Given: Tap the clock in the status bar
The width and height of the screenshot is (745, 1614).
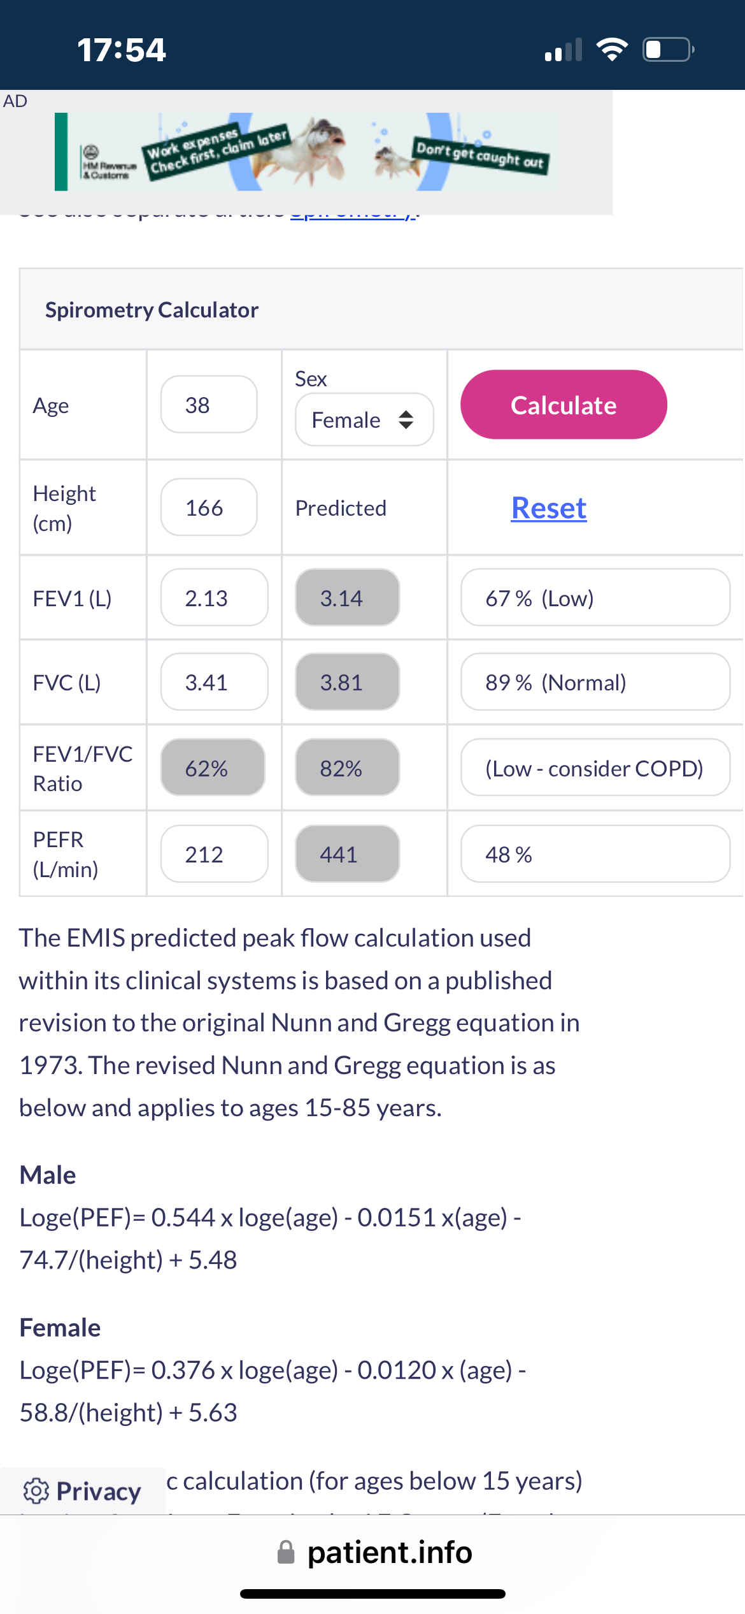Looking at the screenshot, I should tap(121, 50).
